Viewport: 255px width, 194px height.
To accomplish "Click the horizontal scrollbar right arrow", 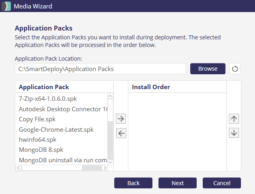I will [x=104, y=168].
